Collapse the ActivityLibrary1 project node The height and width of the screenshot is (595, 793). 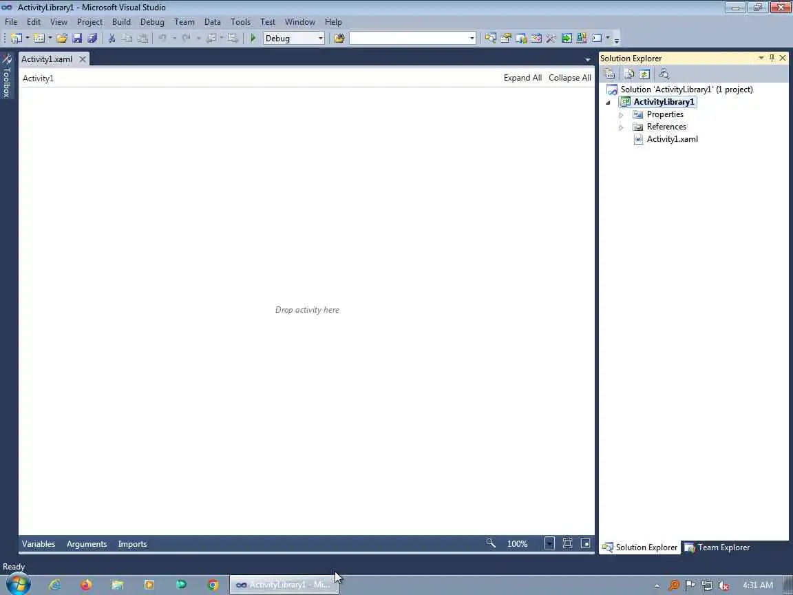point(609,103)
